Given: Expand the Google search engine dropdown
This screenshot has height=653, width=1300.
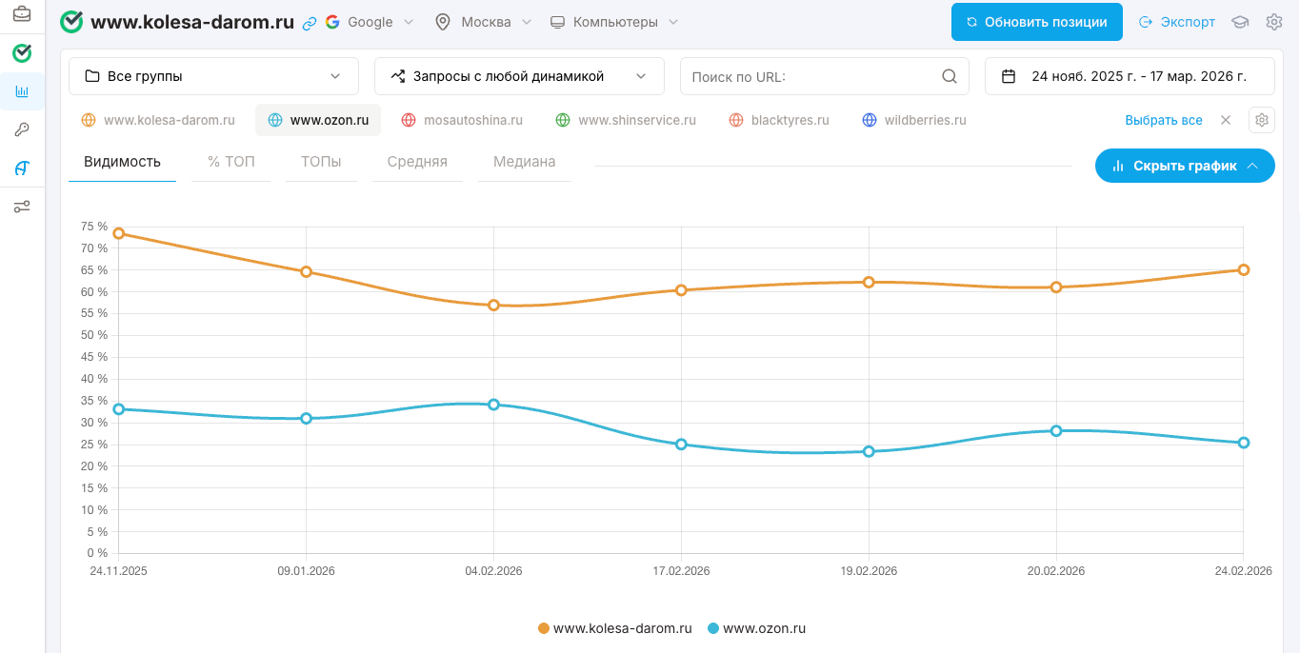Looking at the screenshot, I should [x=370, y=22].
